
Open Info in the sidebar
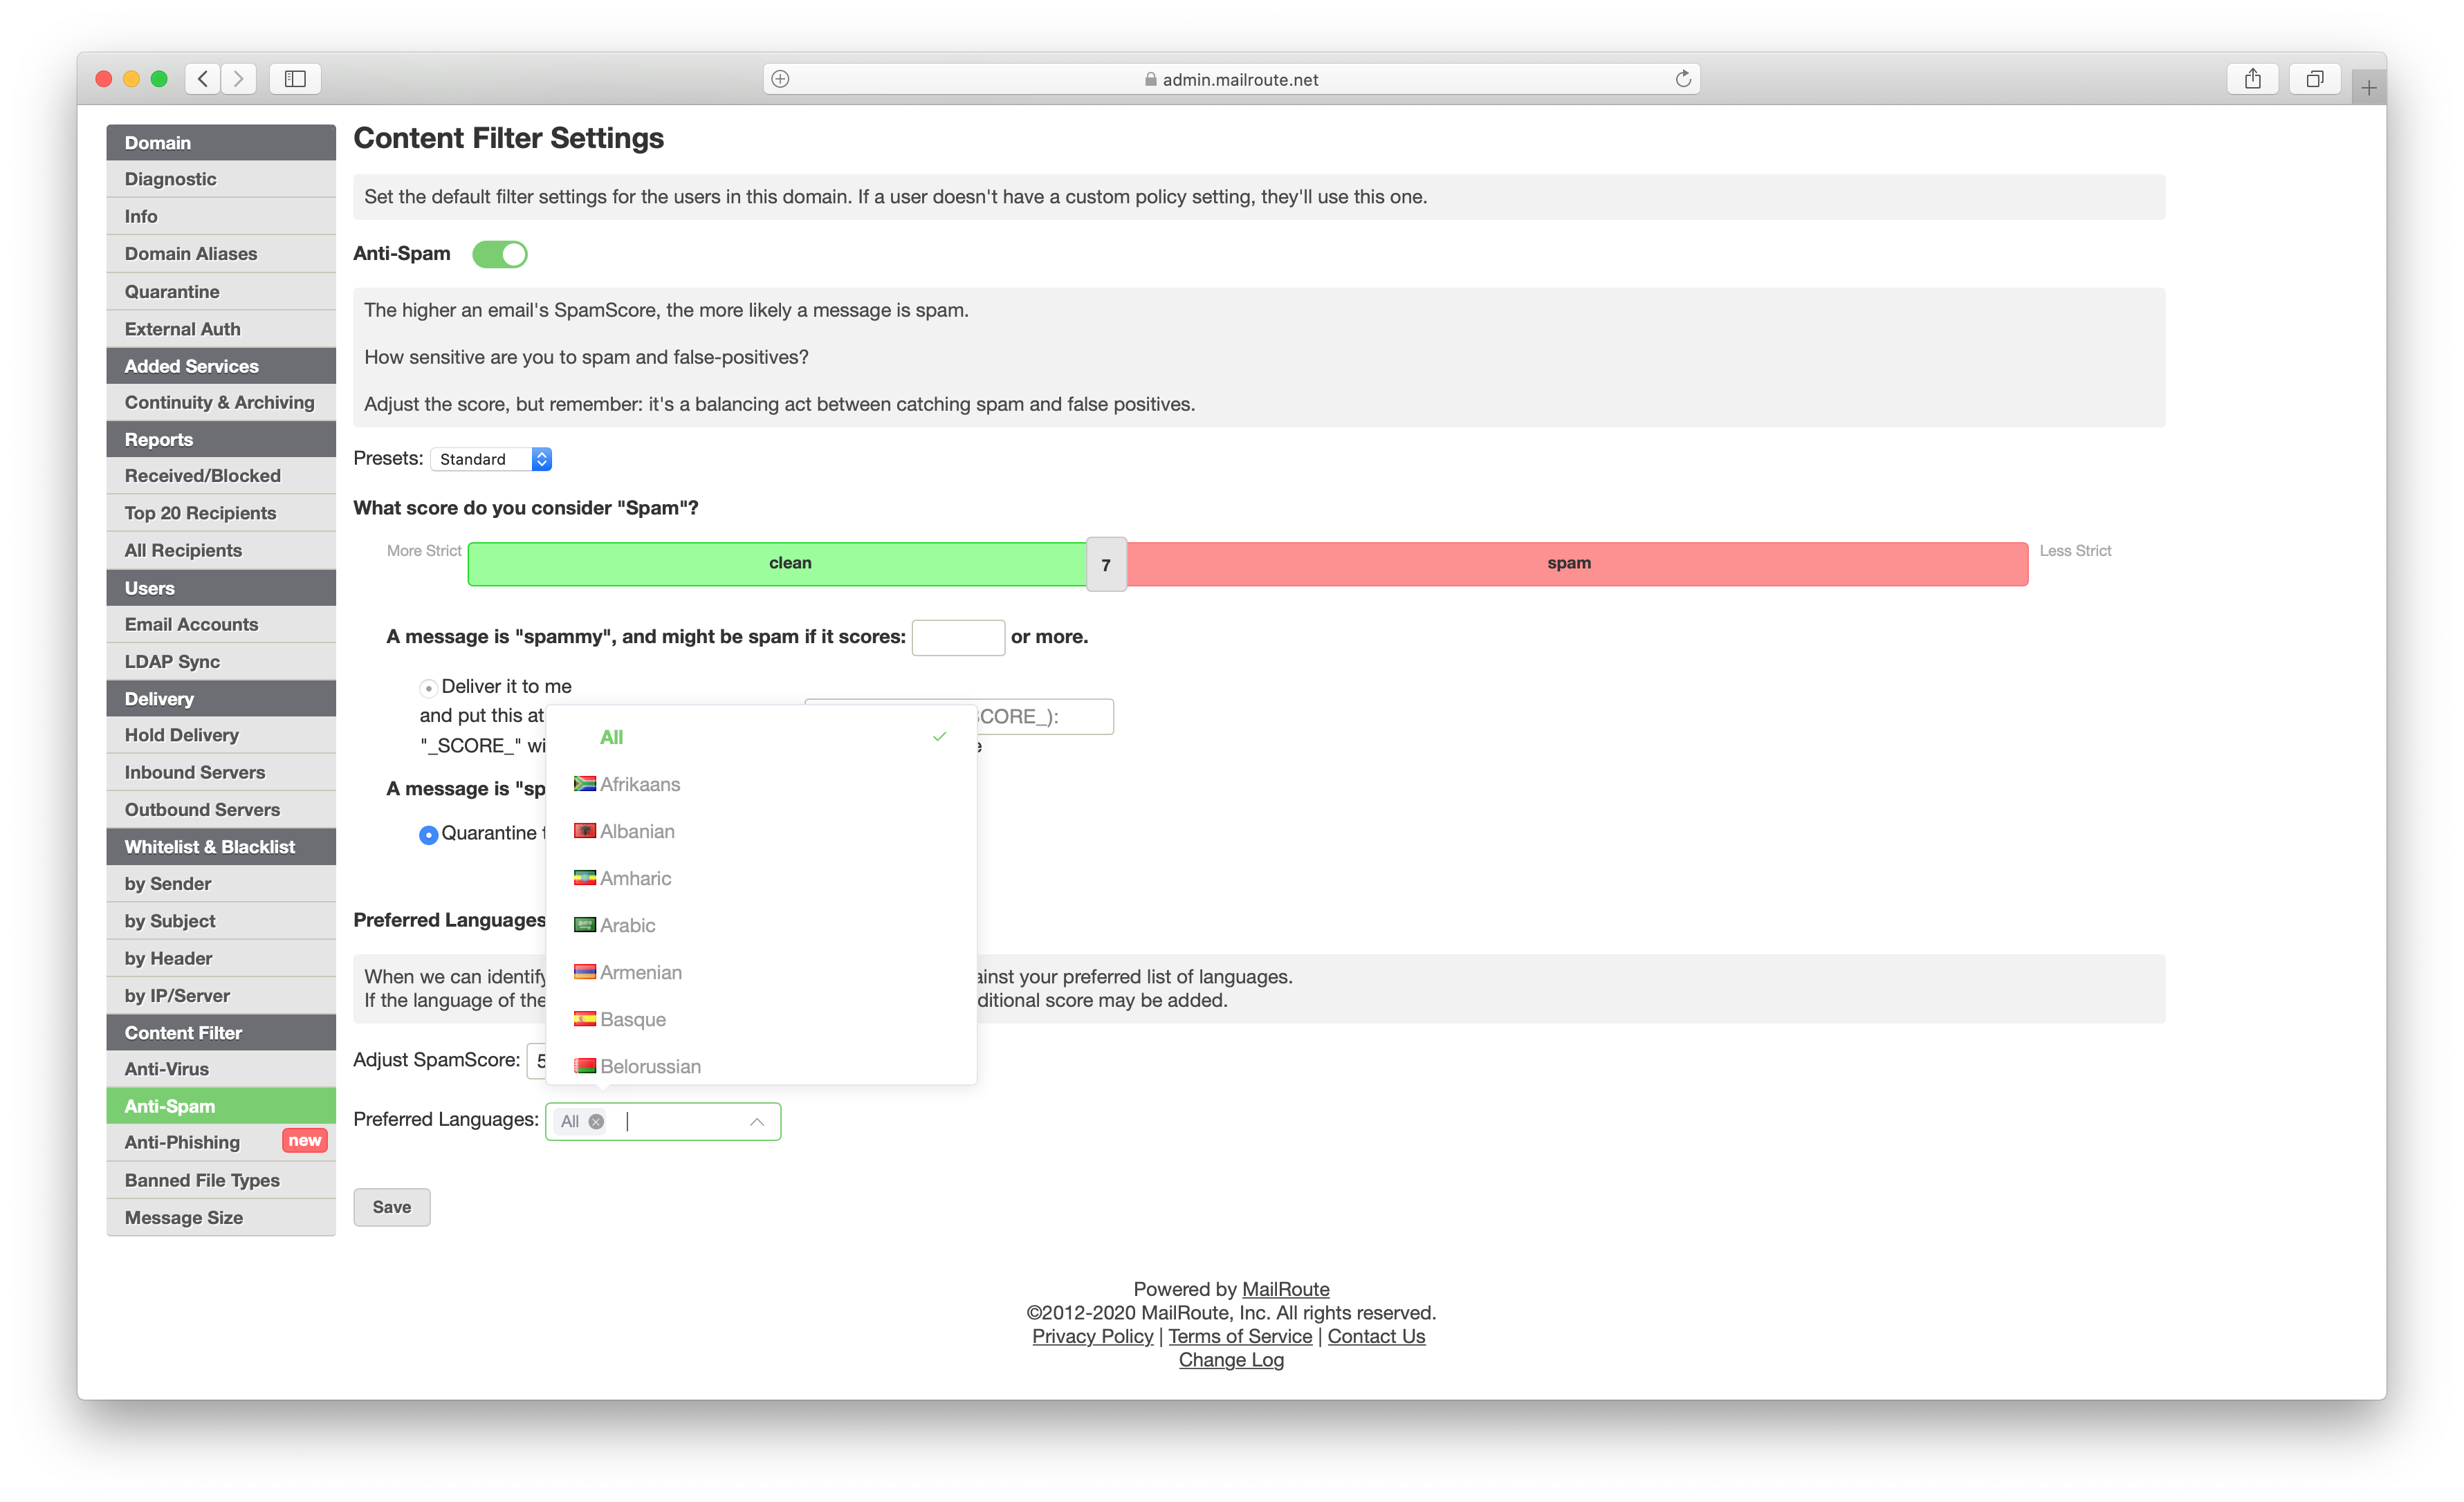[x=221, y=216]
